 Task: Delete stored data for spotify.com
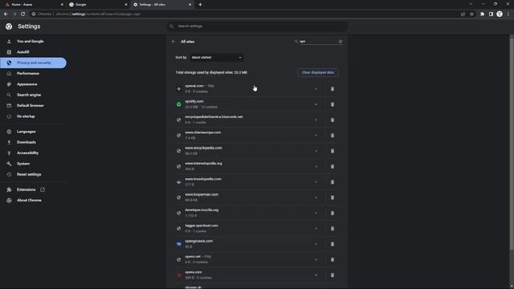332,104
